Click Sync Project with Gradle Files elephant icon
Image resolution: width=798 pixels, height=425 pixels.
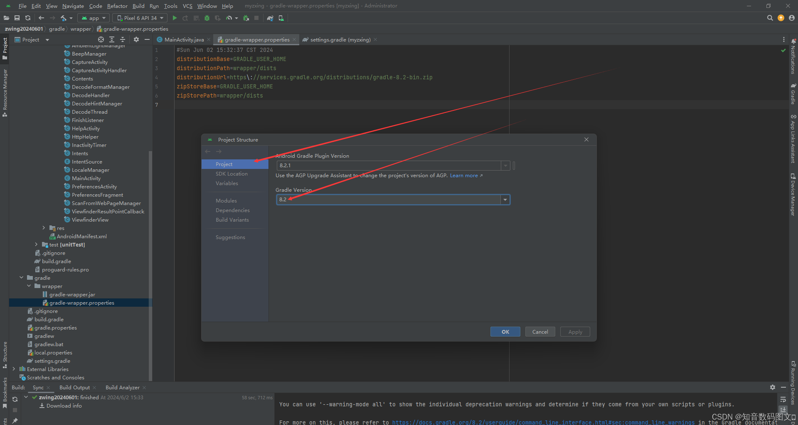click(x=270, y=18)
